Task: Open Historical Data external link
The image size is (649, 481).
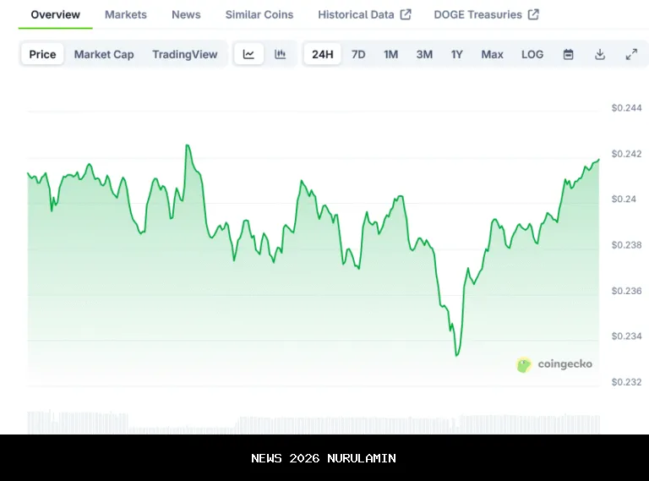Action: tap(364, 14)
